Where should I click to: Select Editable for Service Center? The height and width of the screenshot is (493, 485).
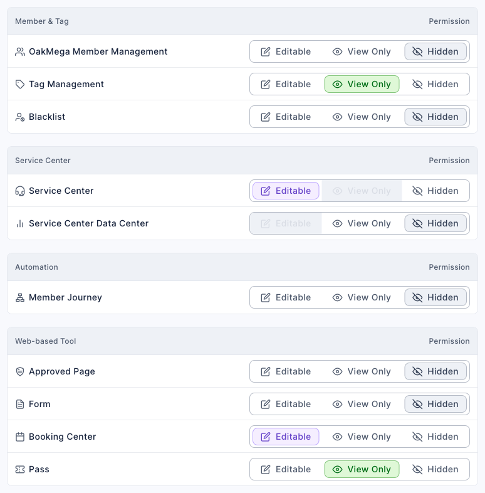coord(286,191)
